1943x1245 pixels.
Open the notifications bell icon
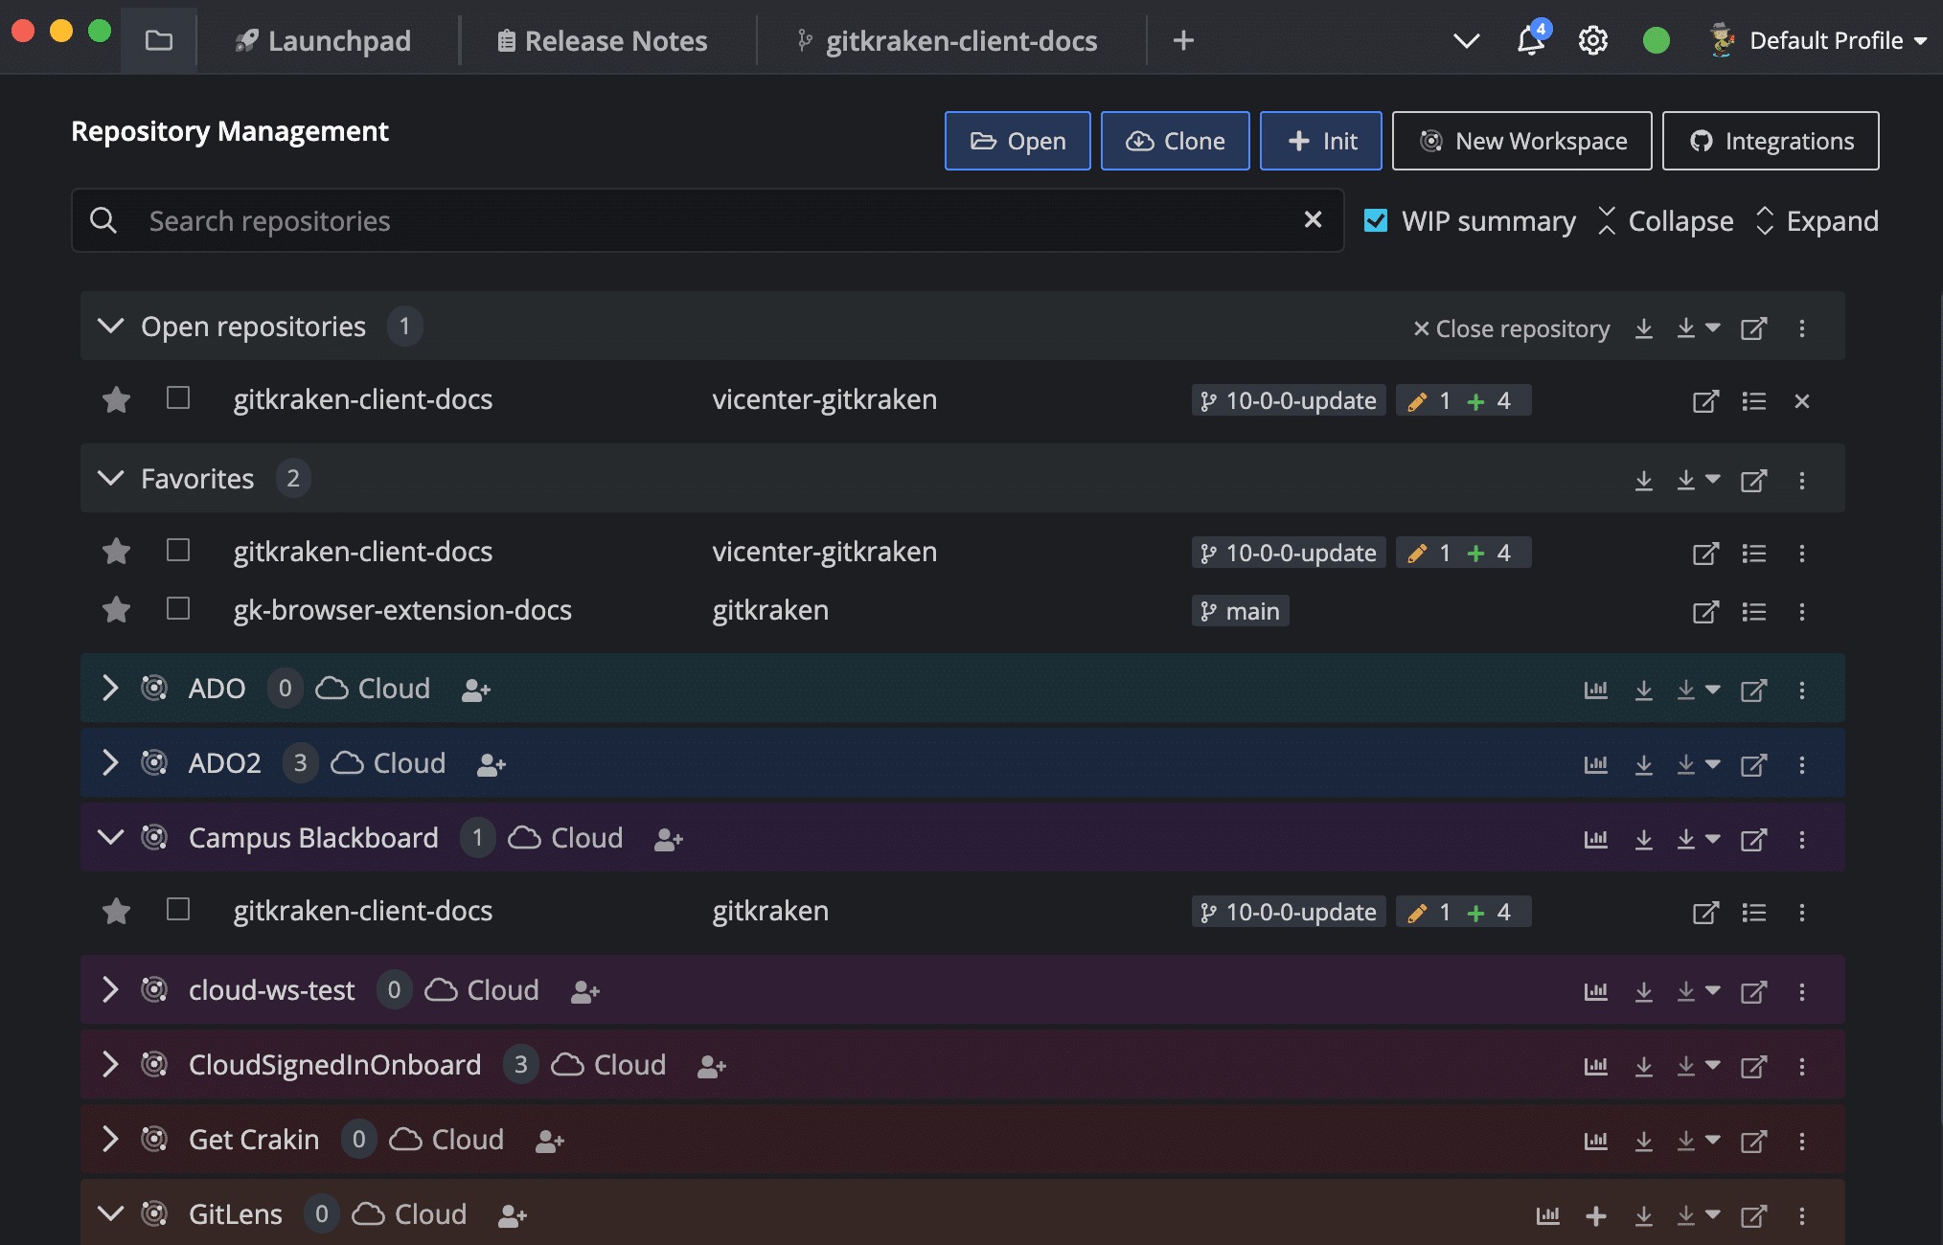coord(1530,40)
